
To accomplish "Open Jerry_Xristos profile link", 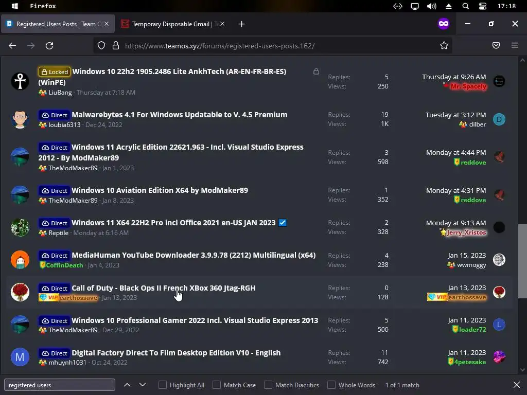I will [466, 232].
